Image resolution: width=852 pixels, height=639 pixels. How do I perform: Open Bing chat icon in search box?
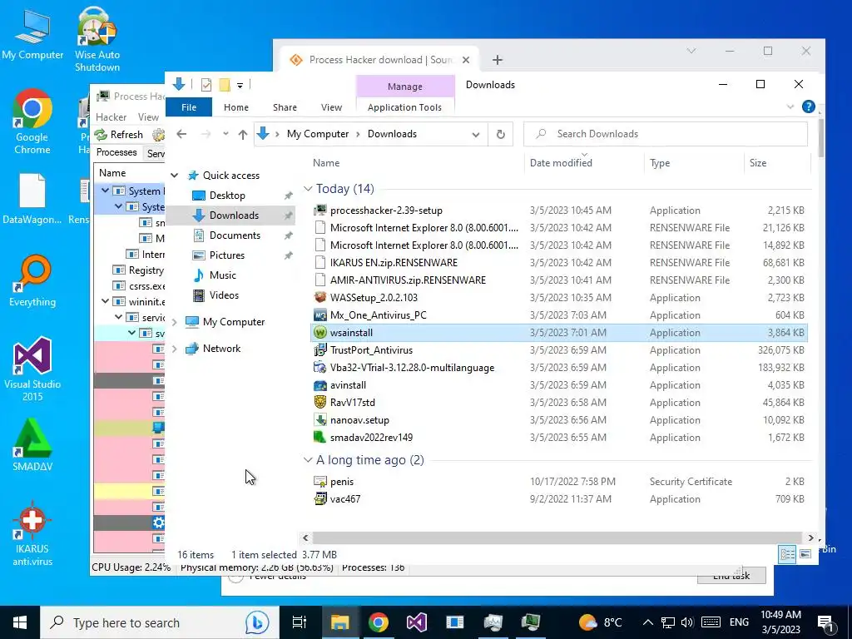[x=257, y=622]
